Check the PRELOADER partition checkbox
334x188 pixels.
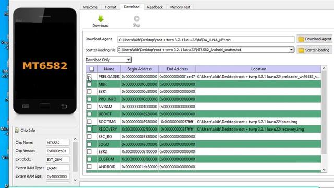click(89, 76)
